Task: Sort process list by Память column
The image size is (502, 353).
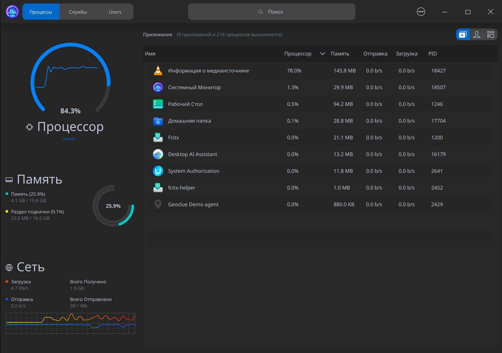Action: [340, 54]
